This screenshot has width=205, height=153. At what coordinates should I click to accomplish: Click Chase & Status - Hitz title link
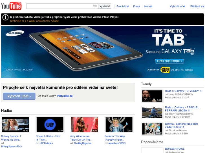click(x=48, y=138)
